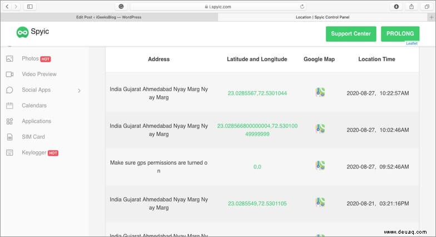Open SIM Card in the sidebar
The height and width of the screenshot is (237, 436).
pos(33,137)
